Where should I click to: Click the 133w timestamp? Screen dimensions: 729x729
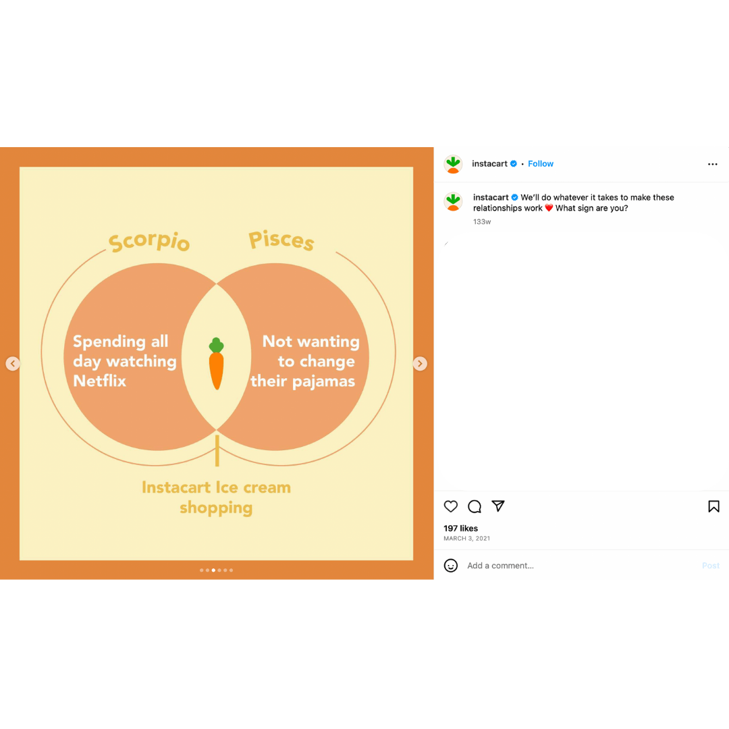(x=482, y=222)
